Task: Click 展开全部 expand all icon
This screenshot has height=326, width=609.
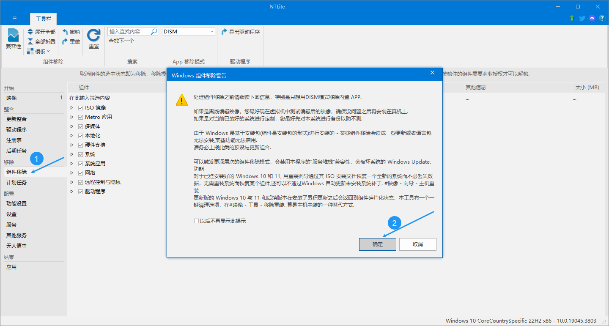Action: [x=30, y=32]
